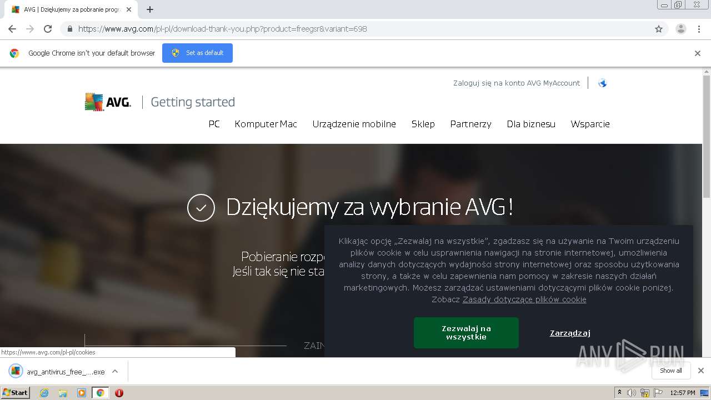Viewport: 711px width, 400px height.
Task: Close the AVG browser tab
Action: pos(129,9)
